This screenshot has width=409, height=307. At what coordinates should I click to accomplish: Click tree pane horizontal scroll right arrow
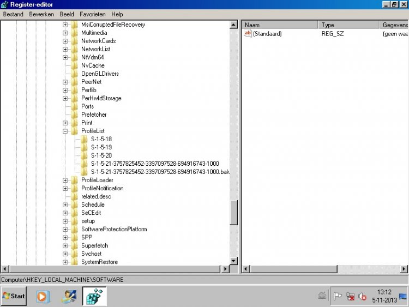pos(225,269)
